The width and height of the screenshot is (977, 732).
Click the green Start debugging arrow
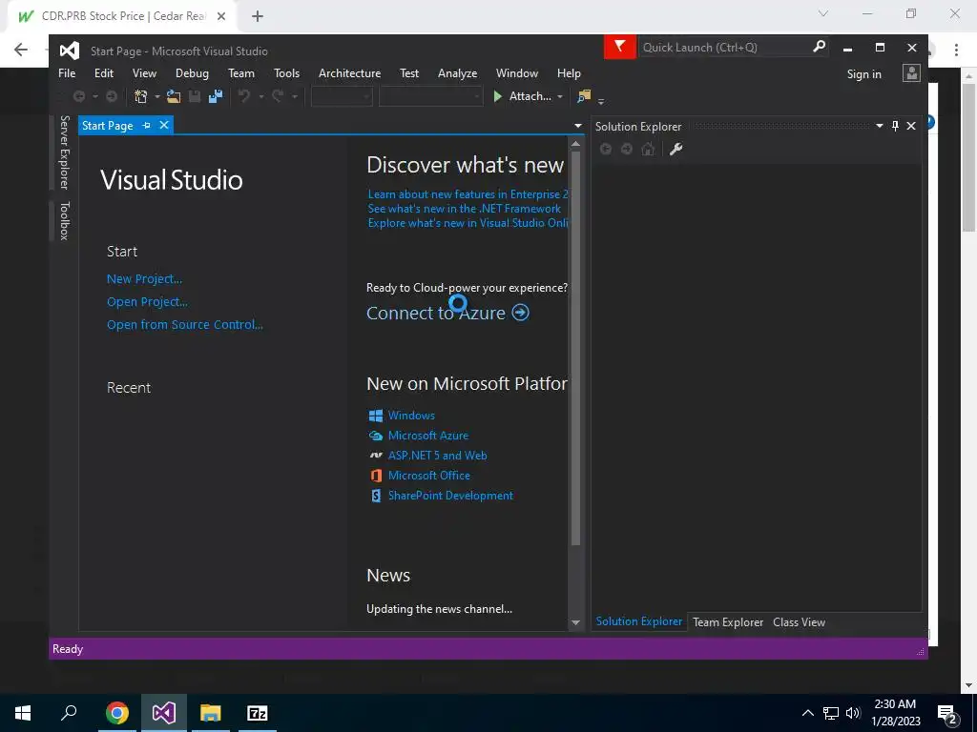[x=498, y=96]
